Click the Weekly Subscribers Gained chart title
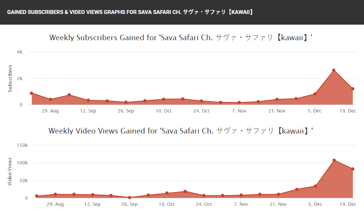Screen dimensions: 364x221 [181, 38]
